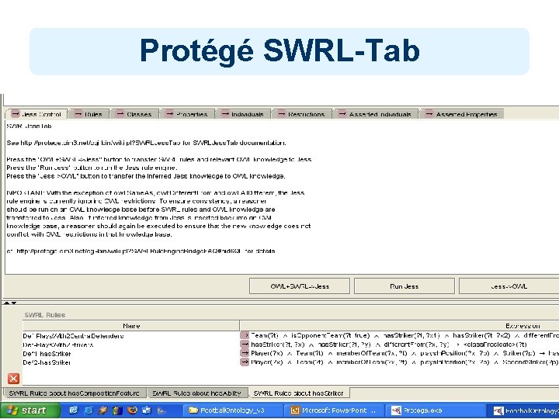
Task: Click the Restrictions tab arrow icon
Action: click(282, 113)
